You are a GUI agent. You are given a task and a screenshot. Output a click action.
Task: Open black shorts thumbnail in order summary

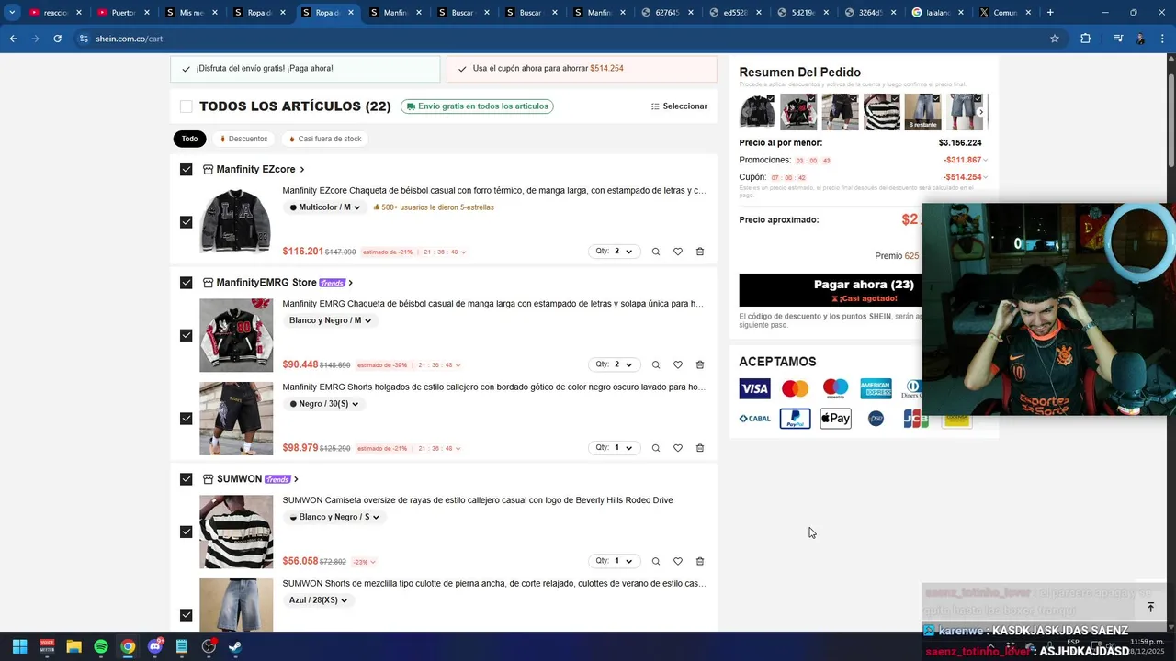click(839, 112)
